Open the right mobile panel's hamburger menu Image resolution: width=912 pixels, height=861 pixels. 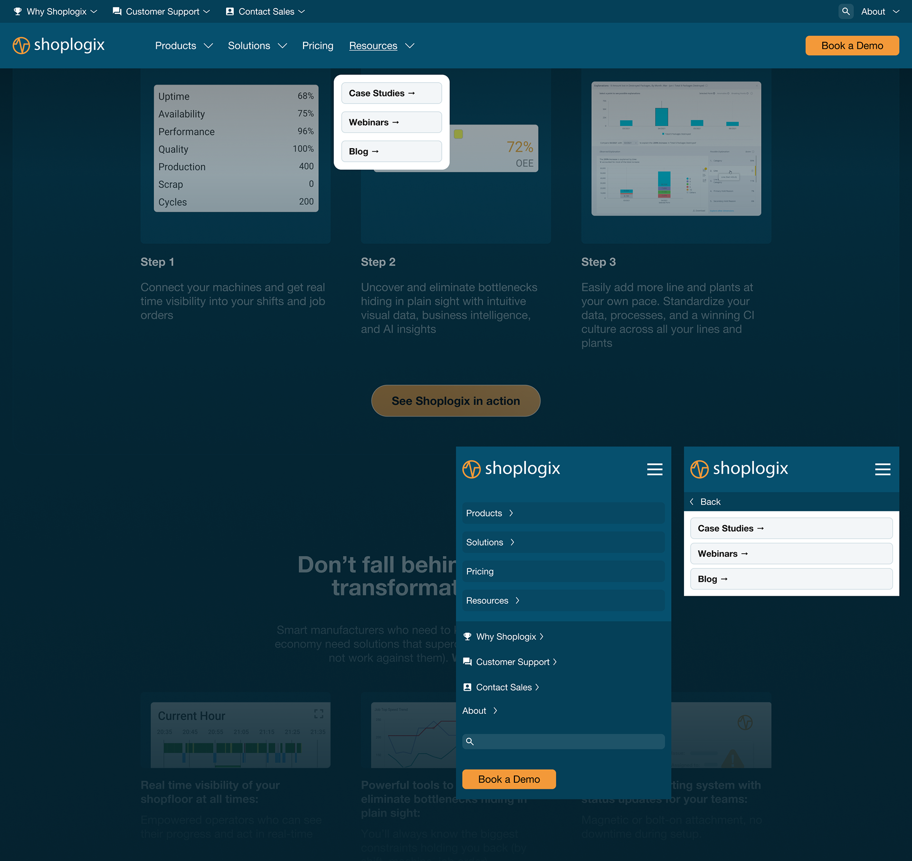pyautogui.click(x=883, y=469)
